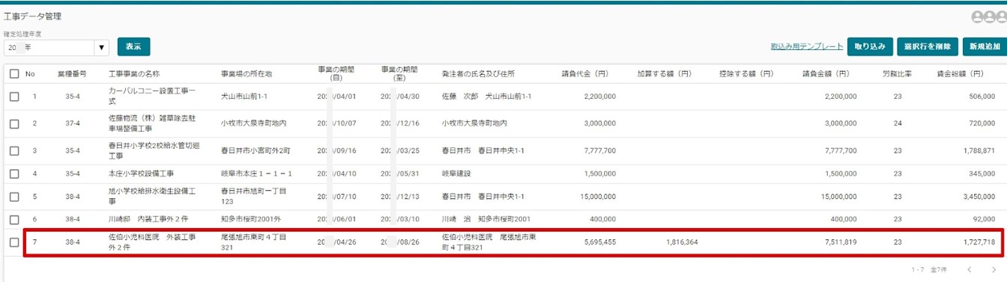
Task: Click 選択行を削除 button
Action: (x=927, y=46)
